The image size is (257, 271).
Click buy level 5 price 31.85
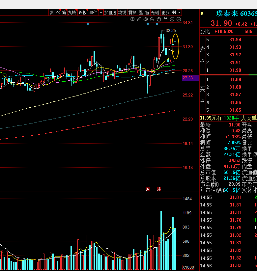pyautogui.click(x=235, y=110)
